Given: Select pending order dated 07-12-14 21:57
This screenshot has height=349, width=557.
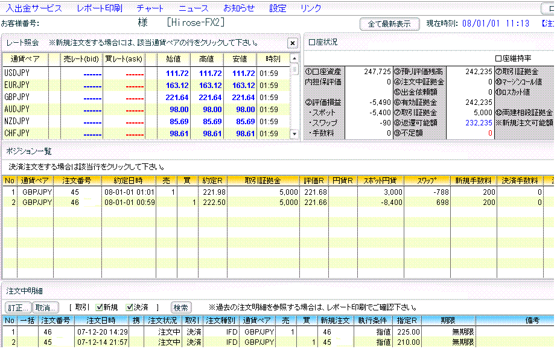Looking at the screenshot, I should 277,342.
